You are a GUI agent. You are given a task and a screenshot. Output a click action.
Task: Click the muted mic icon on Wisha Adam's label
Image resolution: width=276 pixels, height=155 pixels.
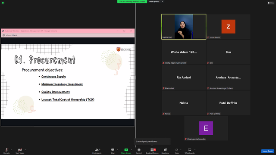click(163, 63)
